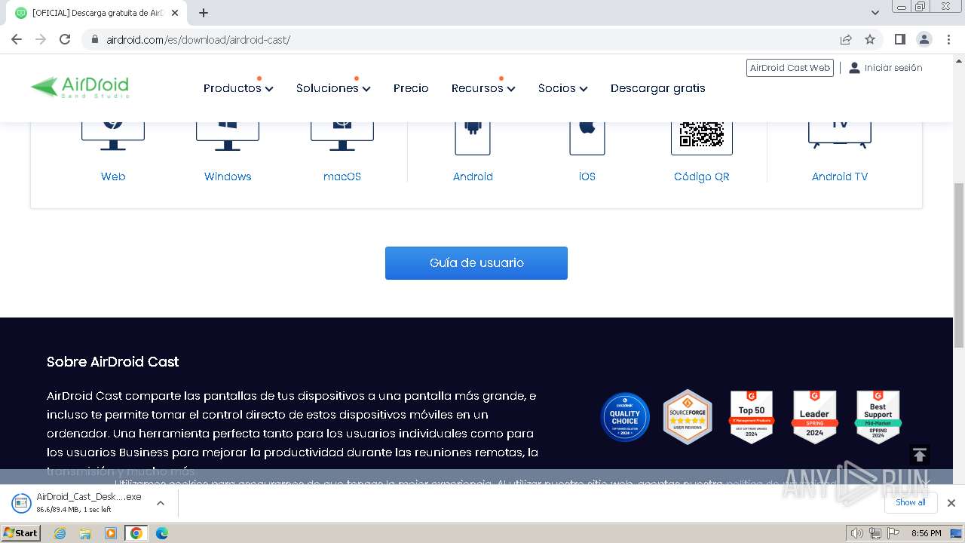Image resolution: width=965 pixels, height=543 pixels.
Task: Click the Código QR link text
Action: 702,176
